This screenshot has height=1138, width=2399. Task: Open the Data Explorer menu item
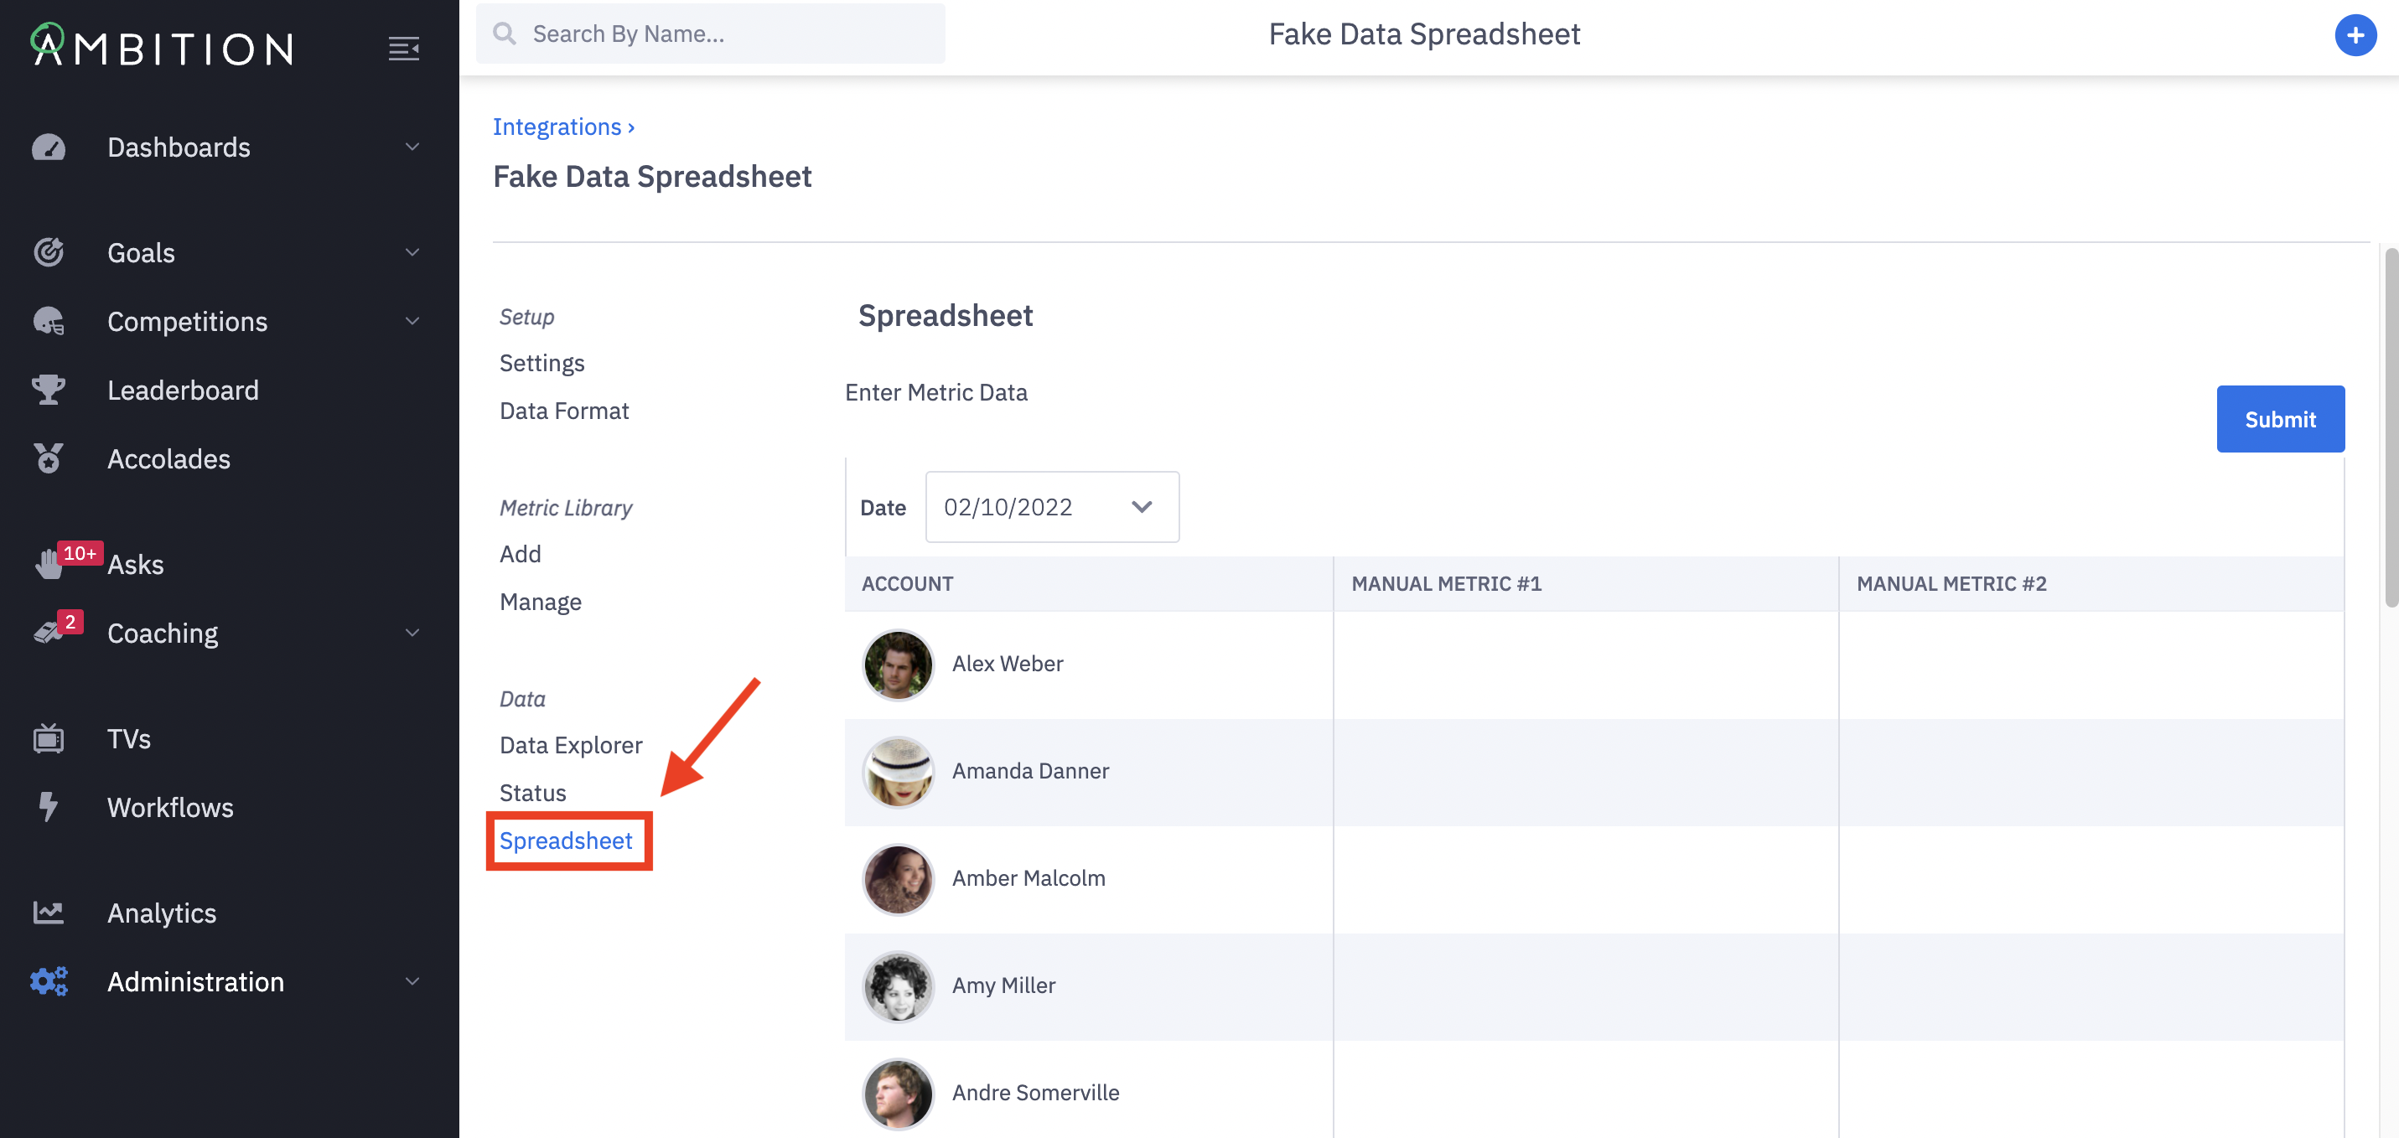570,745
